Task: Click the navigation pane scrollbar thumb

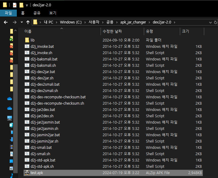Action: [x=15, y=119]
